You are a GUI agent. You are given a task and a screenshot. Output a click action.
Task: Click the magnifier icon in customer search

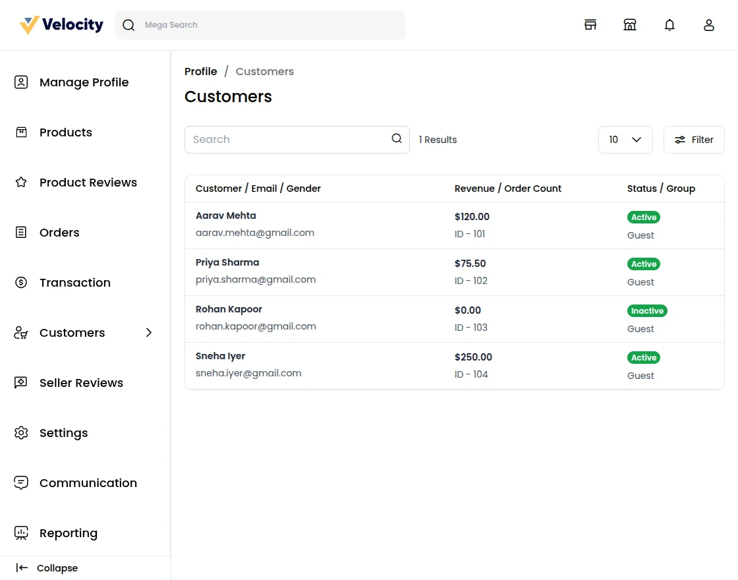397,138
